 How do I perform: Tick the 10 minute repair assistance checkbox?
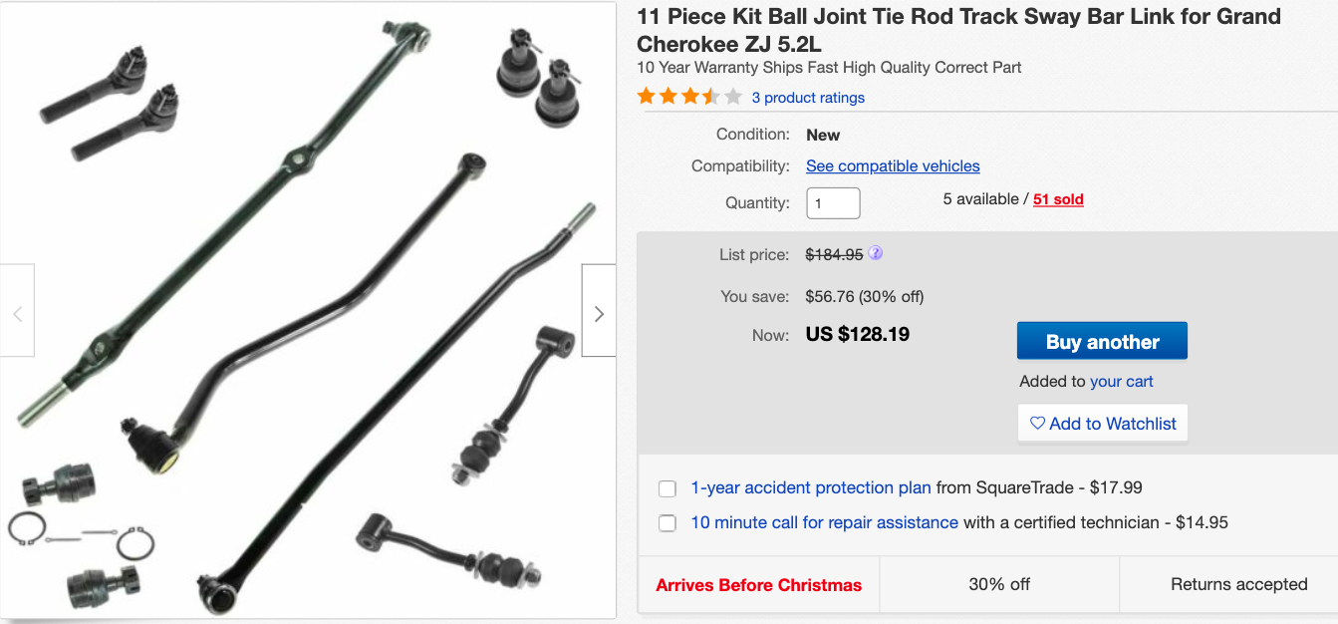[x=668, y=523]
